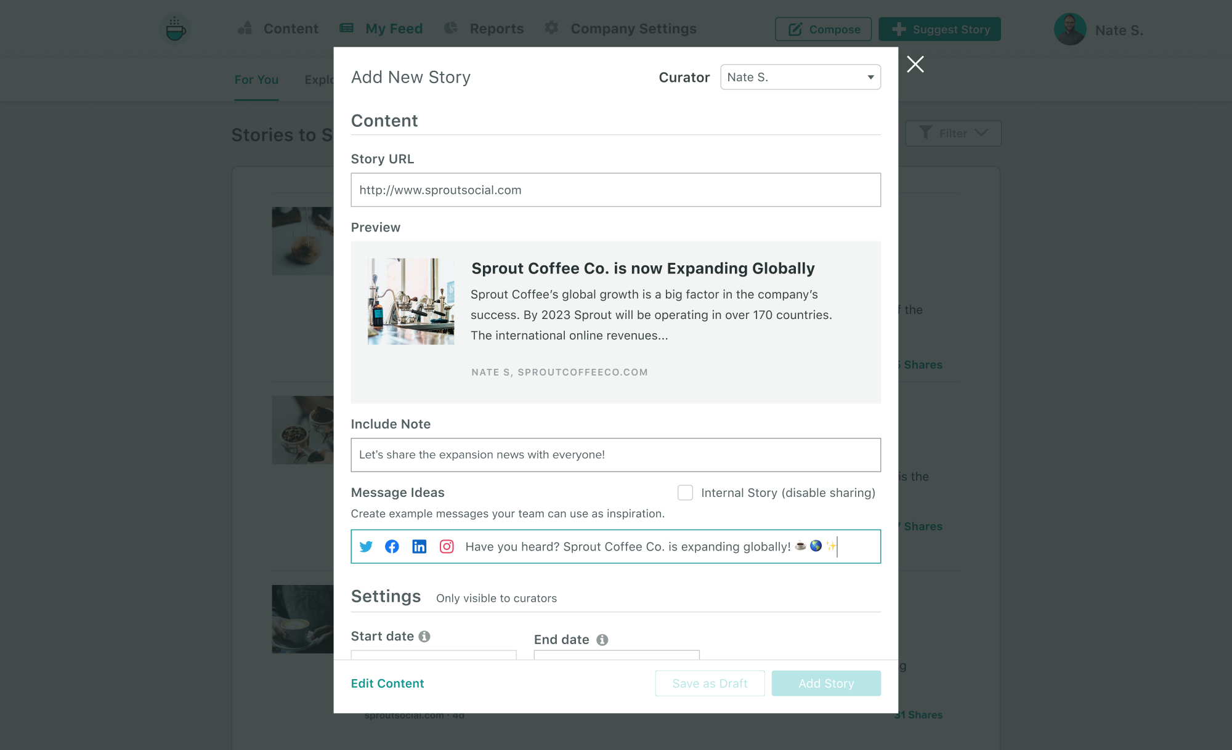The height and width of the screenshot is (750, 1232).
Task: Click the Twitter bird icon in message ideas
Action: pos(366,546)
